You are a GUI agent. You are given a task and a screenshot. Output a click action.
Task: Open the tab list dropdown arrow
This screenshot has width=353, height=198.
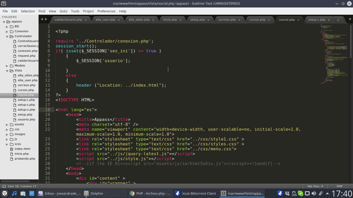click(350, 19)
